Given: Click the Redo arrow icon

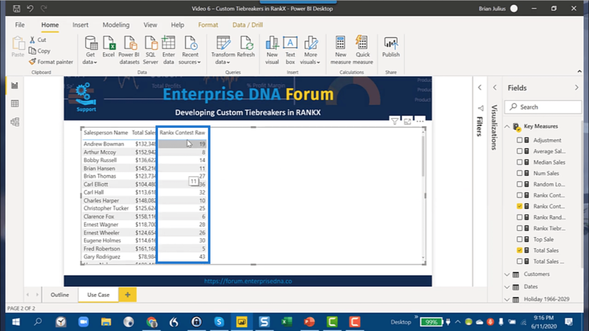Looking at the screenshot, I should click(x=44, y=9).
